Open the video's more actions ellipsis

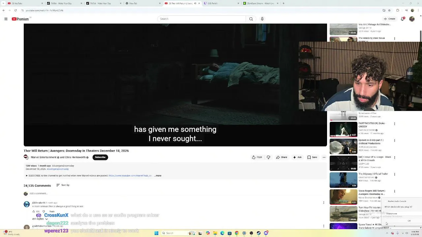(x=324, y=157)
